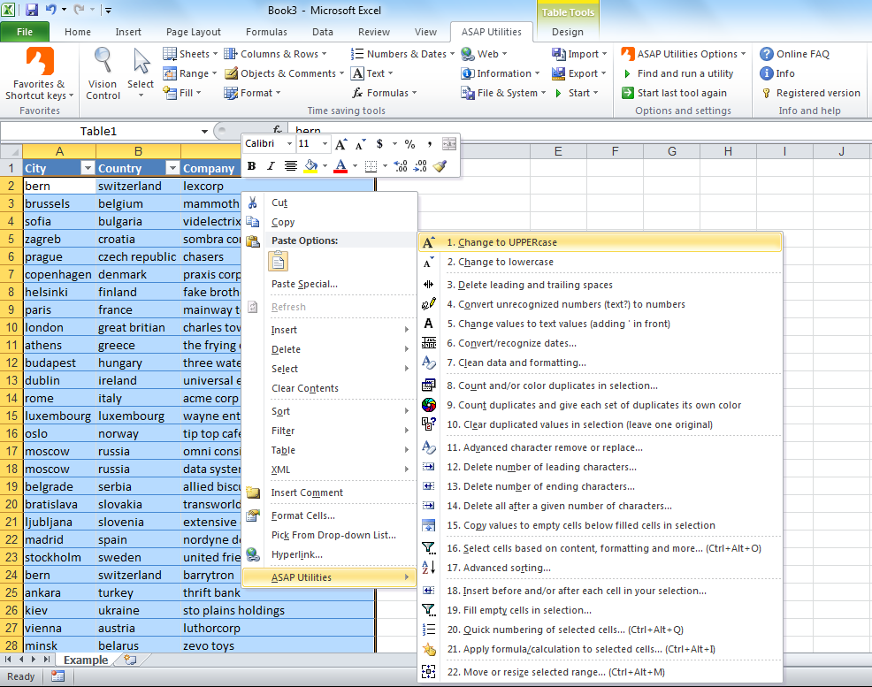Increase decimal places via mini toolbar icon
872x687 pixels.
[401, 165]
